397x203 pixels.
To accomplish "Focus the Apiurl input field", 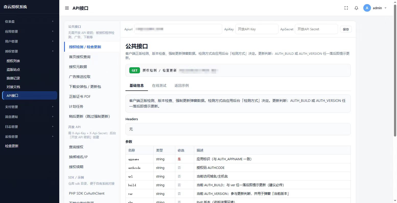I will [178, 29].
